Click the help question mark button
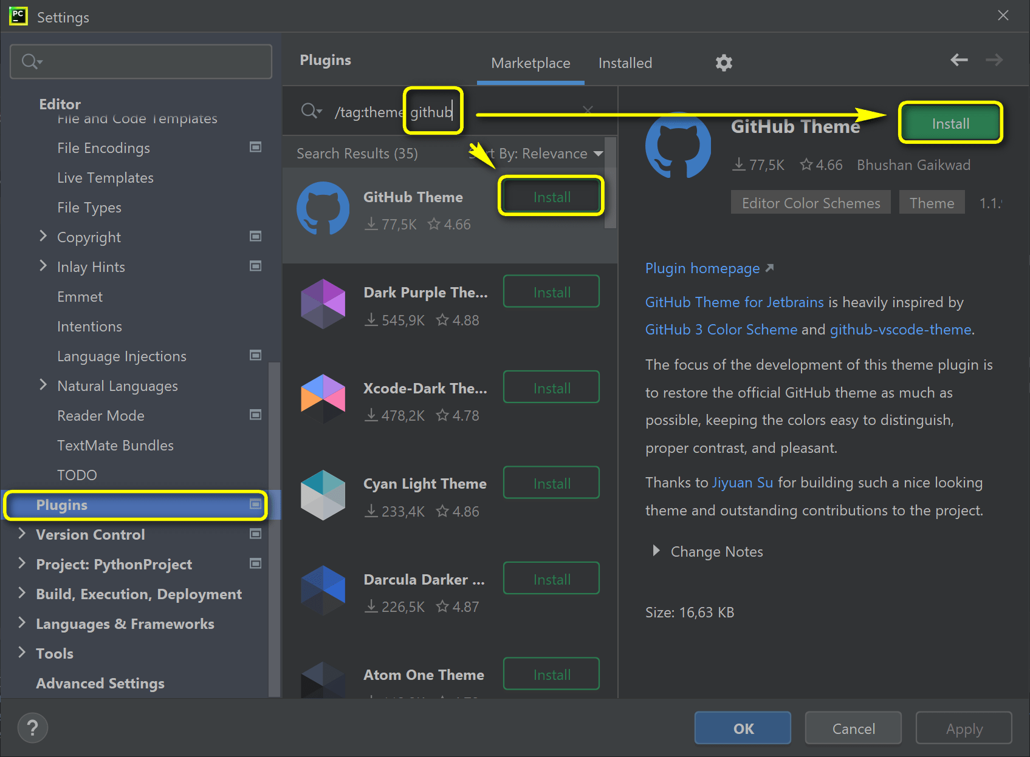 point(33,728)
